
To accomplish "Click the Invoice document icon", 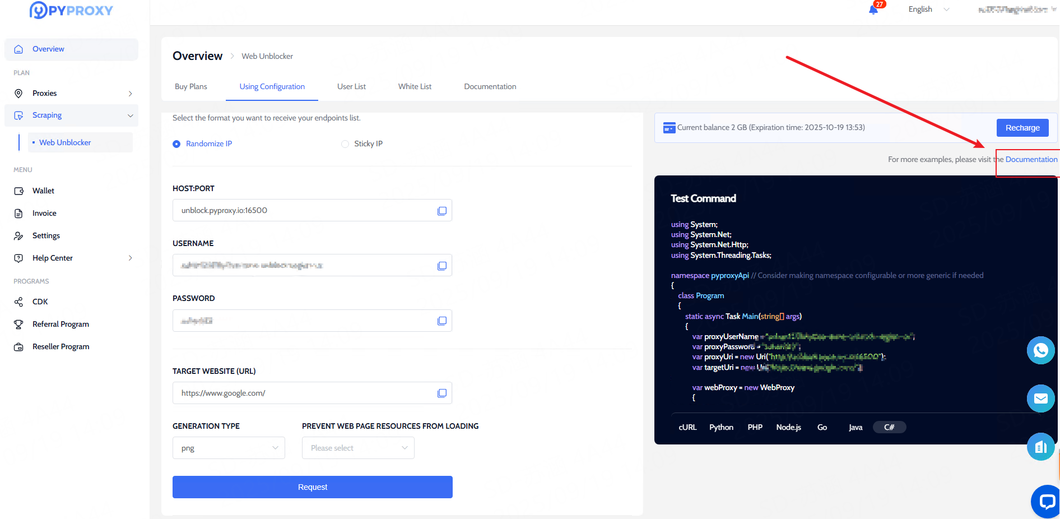I will tap(18, 214).
